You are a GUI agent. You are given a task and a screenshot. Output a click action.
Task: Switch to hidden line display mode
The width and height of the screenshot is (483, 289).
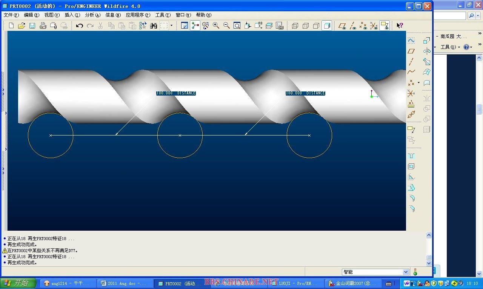coord(306,26)
